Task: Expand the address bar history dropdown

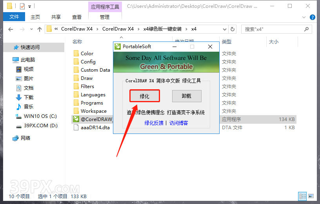Action: (x=224, y=29)
